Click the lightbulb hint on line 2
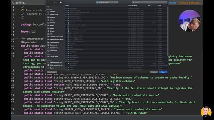Image resolution: width=214 pixels, height=120 pixels. pos(22,10)
